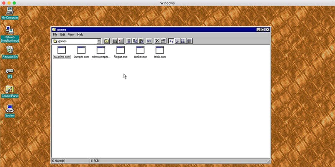
Task: Switch to Large Icons view
Action: [x=171, y=41]
